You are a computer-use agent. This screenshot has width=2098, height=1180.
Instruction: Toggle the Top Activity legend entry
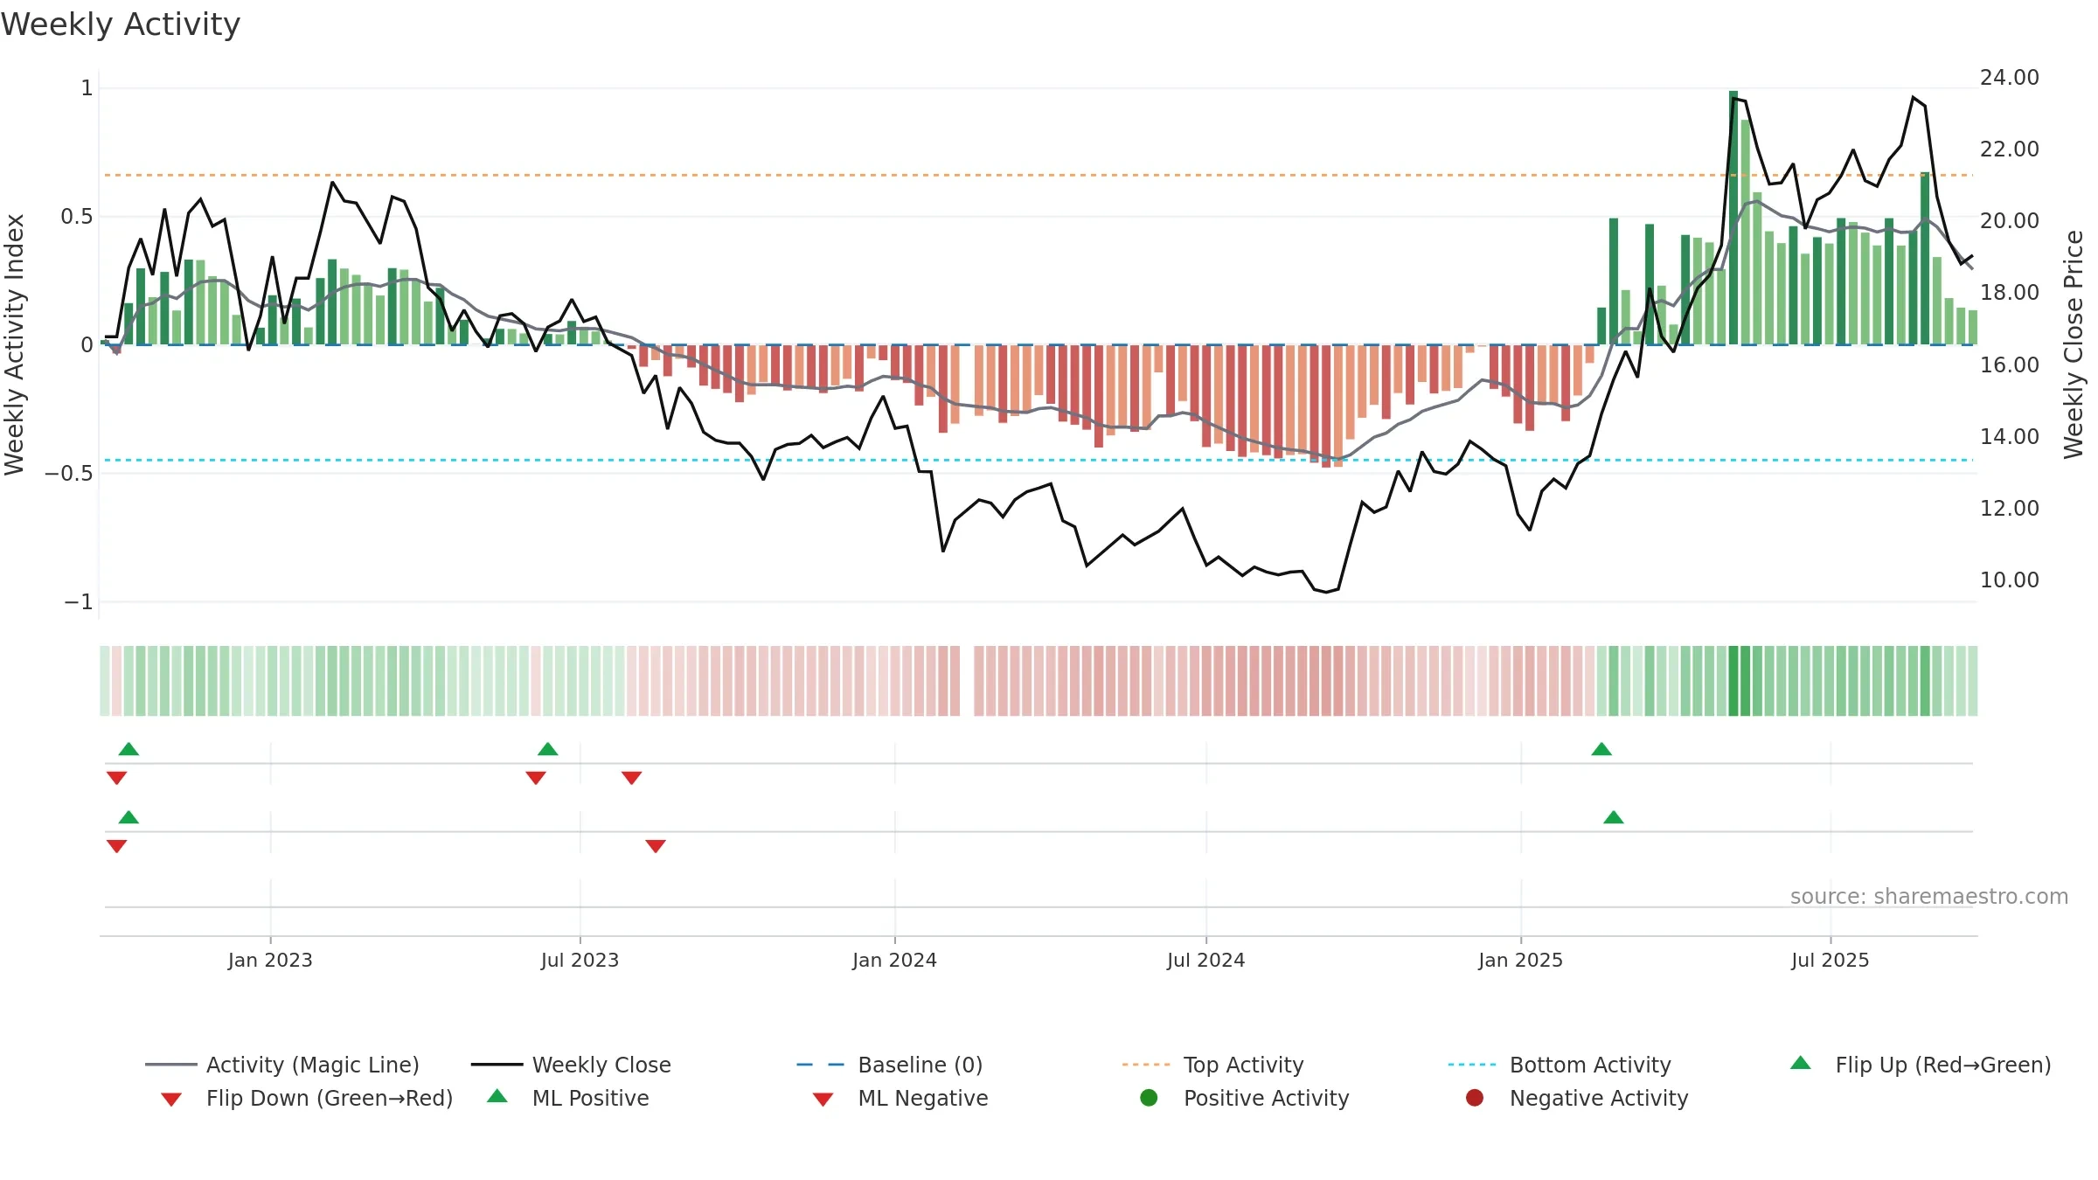[1213, 1065]
